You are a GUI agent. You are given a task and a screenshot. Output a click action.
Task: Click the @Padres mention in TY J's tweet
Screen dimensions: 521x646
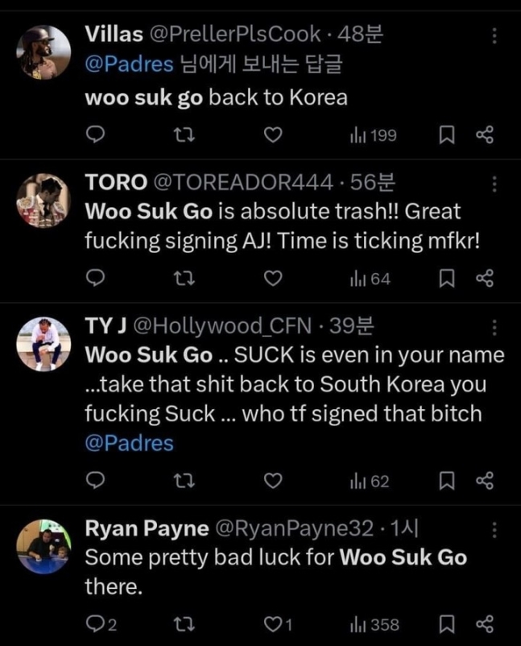point(129,442)
